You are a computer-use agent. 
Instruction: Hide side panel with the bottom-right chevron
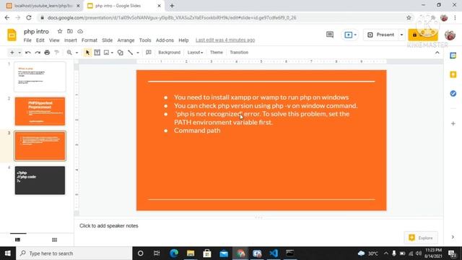[453, 237]
